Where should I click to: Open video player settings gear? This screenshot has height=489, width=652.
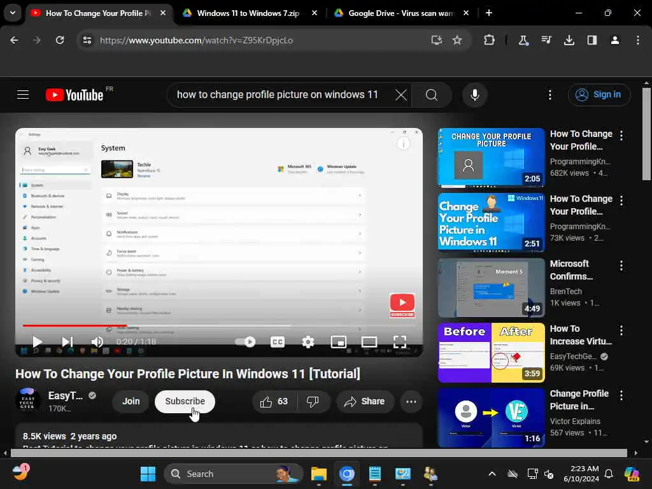coord(308,342)
